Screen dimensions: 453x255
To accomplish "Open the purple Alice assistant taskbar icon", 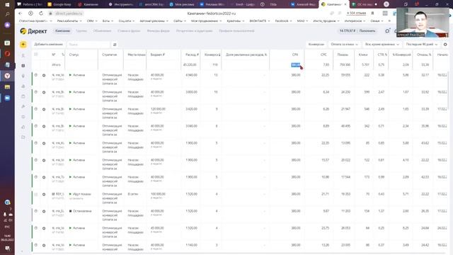I will [x=7, y=25].
